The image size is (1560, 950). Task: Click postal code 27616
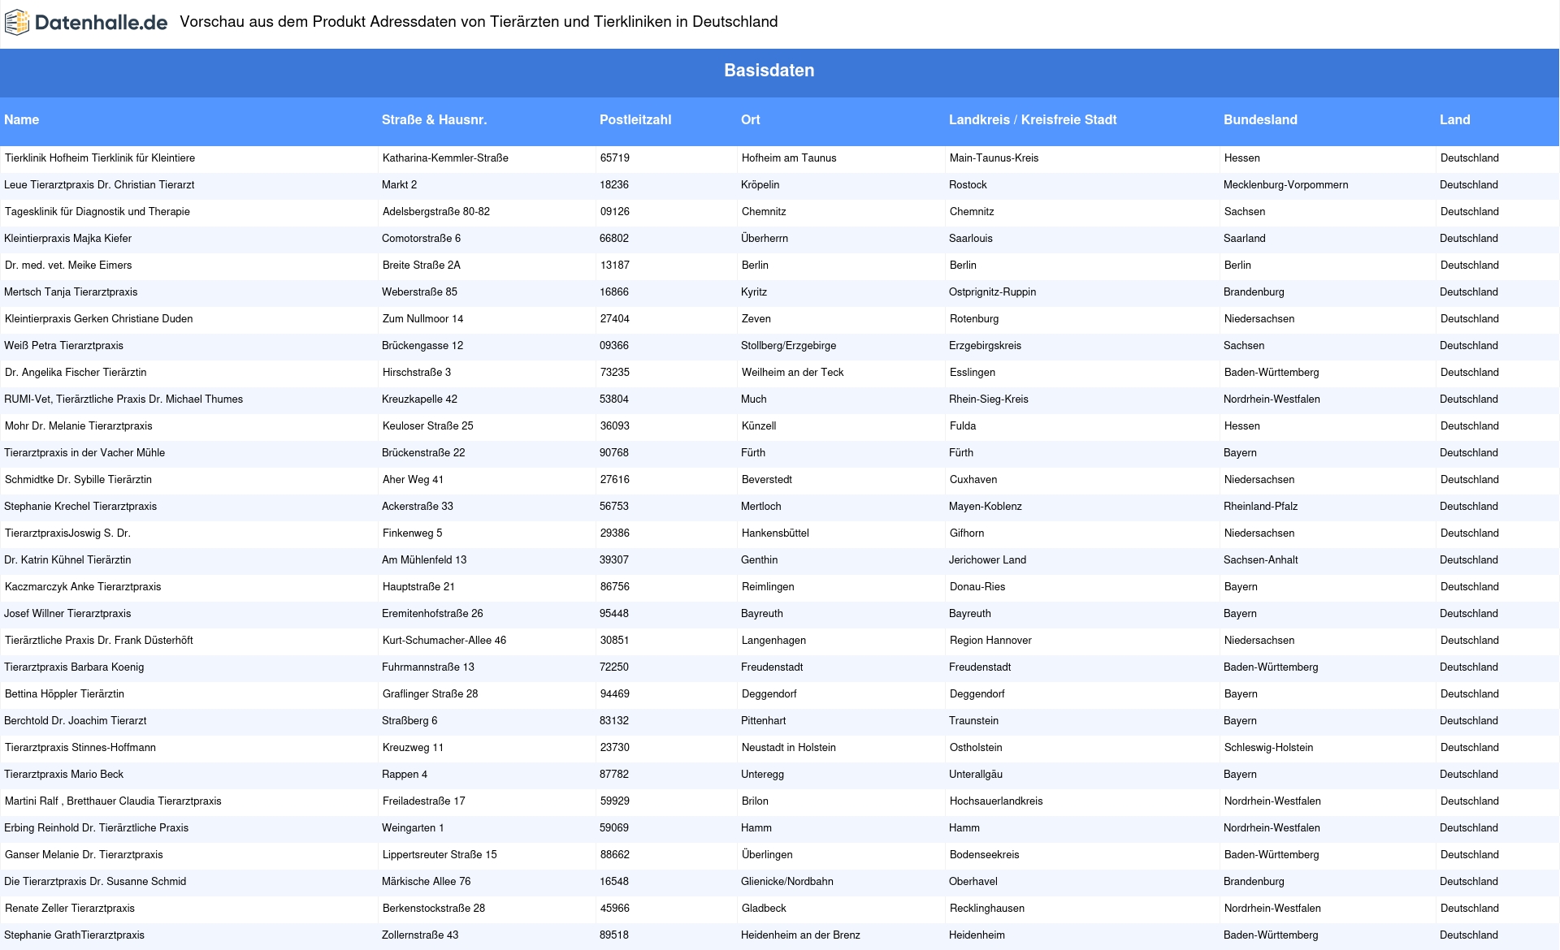pos(615,480)
